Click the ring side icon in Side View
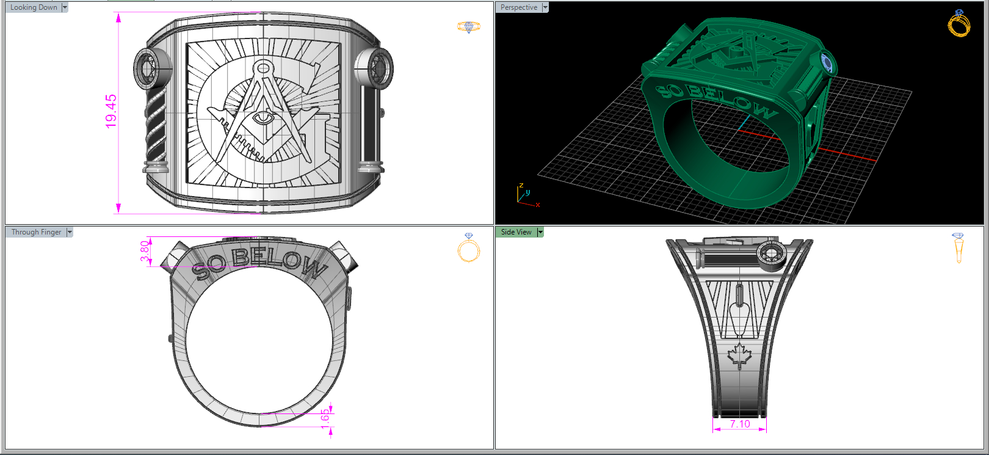 tap(958, 248)
